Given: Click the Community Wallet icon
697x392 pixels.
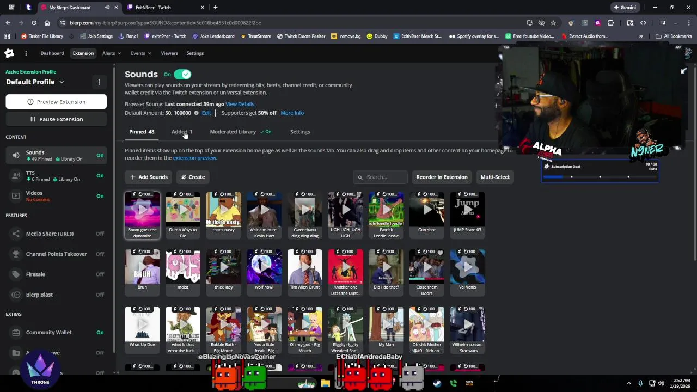Looking at the screenshot, I should pyautogui.click(x=16, y=332).
